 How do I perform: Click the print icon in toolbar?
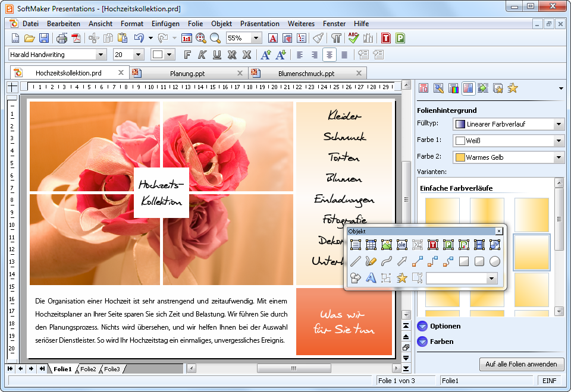(62, 38)
